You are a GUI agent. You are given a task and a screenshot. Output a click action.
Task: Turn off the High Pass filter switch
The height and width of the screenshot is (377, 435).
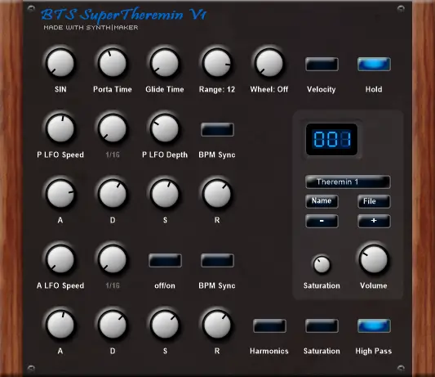(x=374, y=325)
